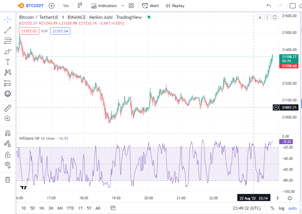Open the chart patterns tool
The image size is (302, 214).
pos(8,73)
